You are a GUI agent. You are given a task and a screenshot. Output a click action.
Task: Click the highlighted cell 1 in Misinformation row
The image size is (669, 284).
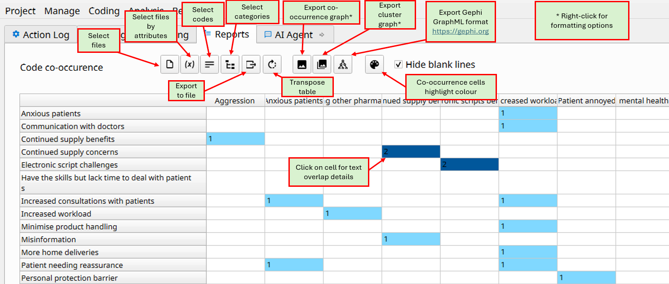411,239
